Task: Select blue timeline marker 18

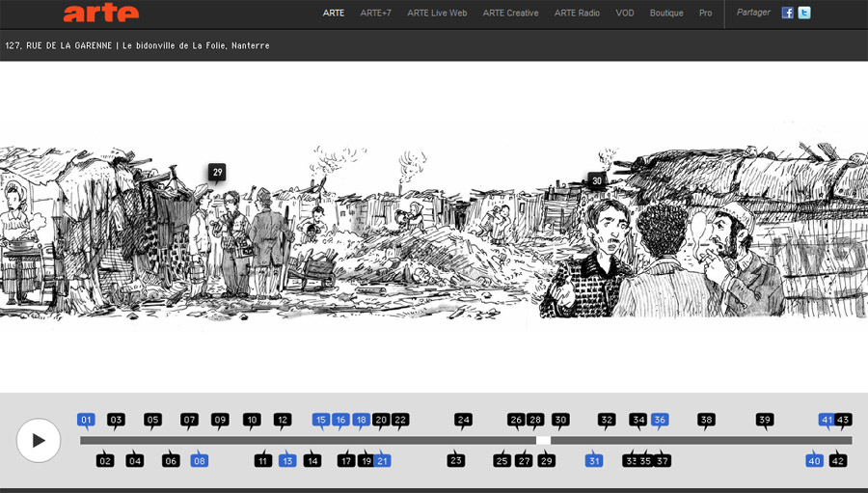Action: coord(361,420)
